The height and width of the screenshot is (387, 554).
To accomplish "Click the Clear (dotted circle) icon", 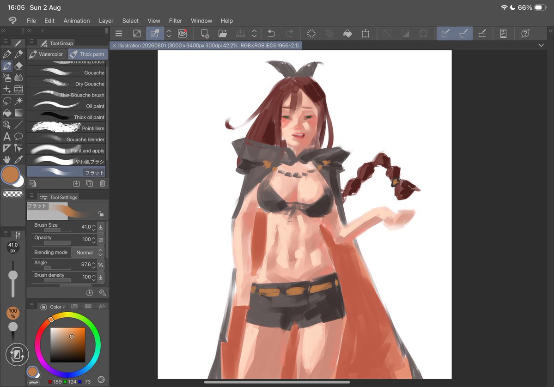I will (x=311, y=34).
